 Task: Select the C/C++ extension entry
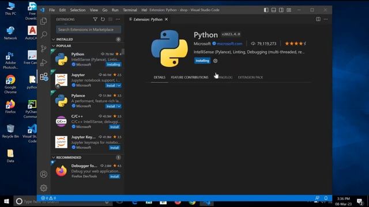pyautogui.click(x=87, y=121)
